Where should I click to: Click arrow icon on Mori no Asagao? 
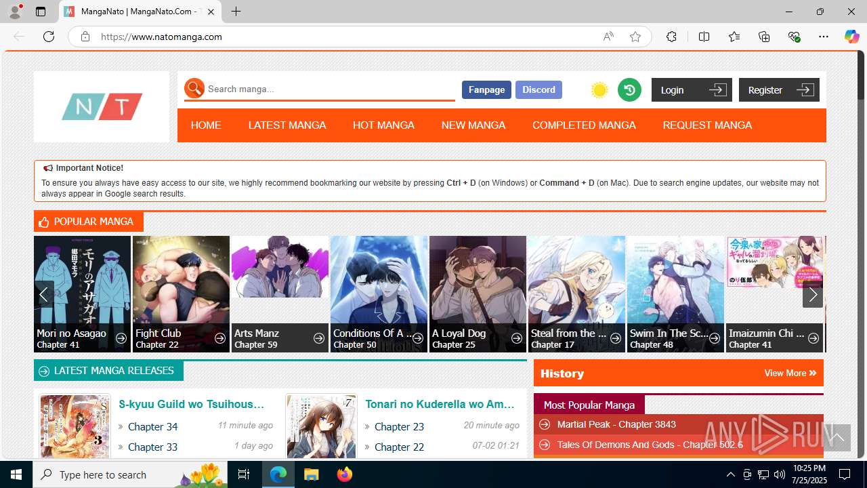(x=121, y=338)
